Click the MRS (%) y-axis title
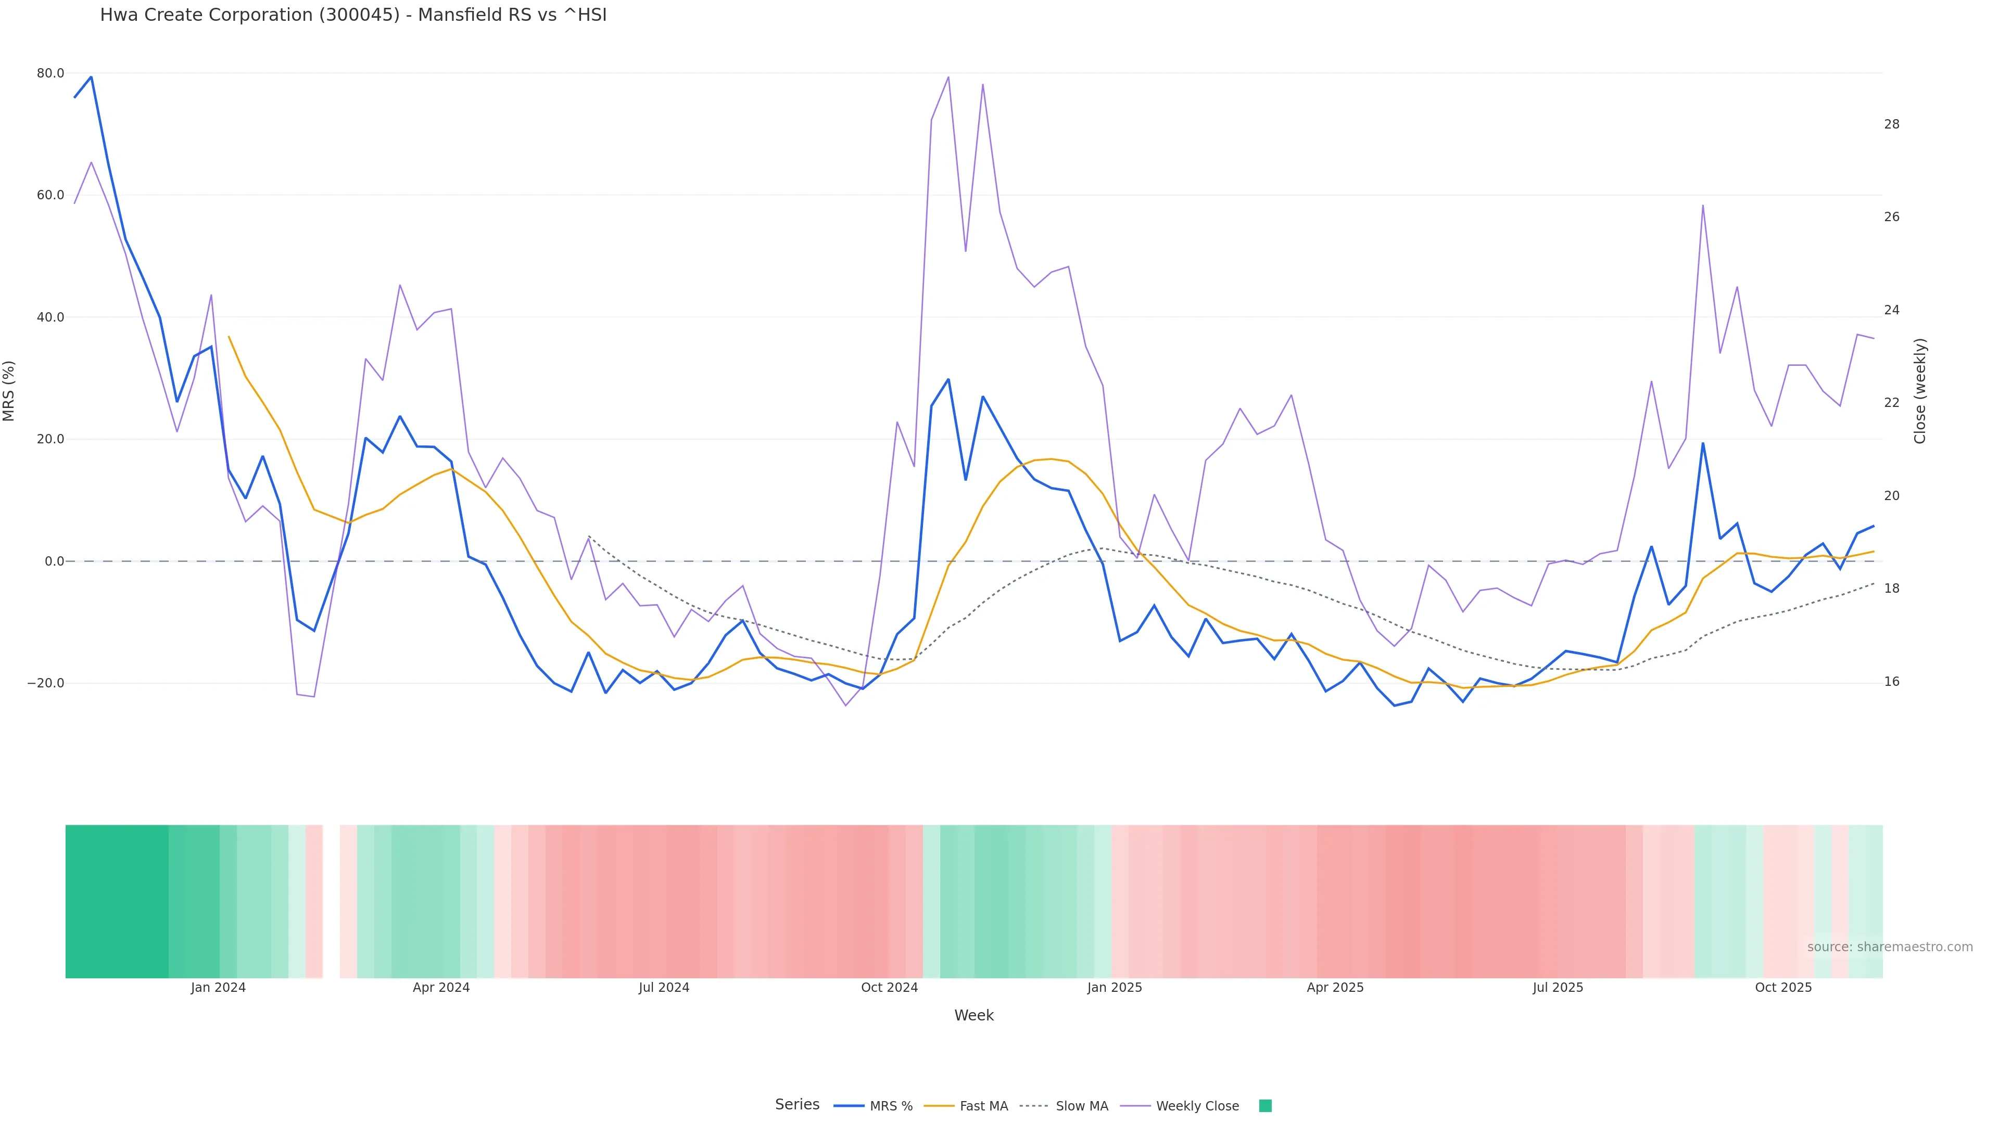This screenshot has width=1999, height=1124. (x=9, y=390)
